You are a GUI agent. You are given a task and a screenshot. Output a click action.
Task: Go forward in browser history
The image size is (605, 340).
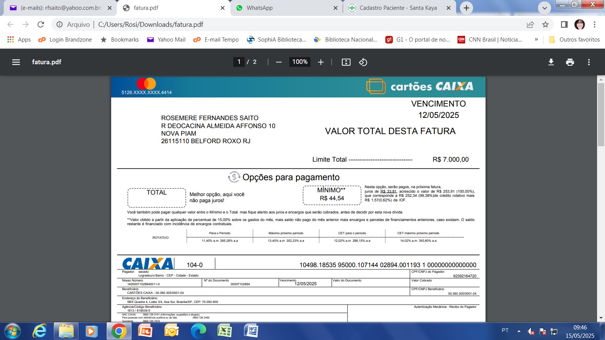[25, 25]
